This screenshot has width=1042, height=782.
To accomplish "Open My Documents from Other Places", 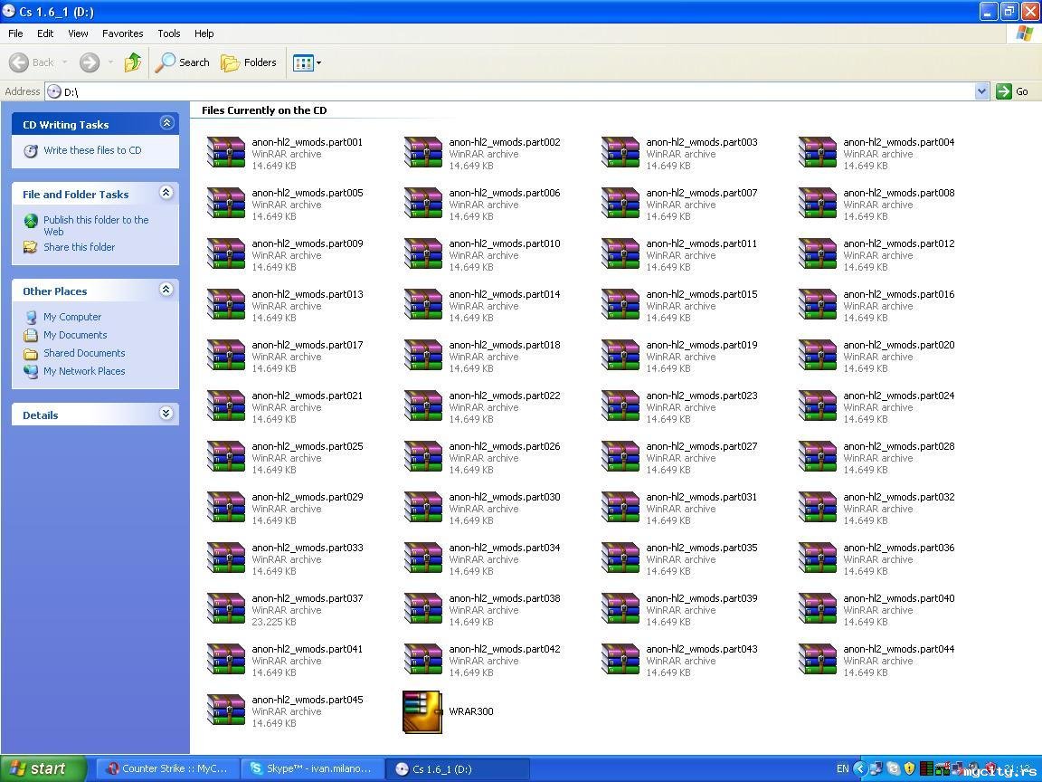I will point(75,335).
